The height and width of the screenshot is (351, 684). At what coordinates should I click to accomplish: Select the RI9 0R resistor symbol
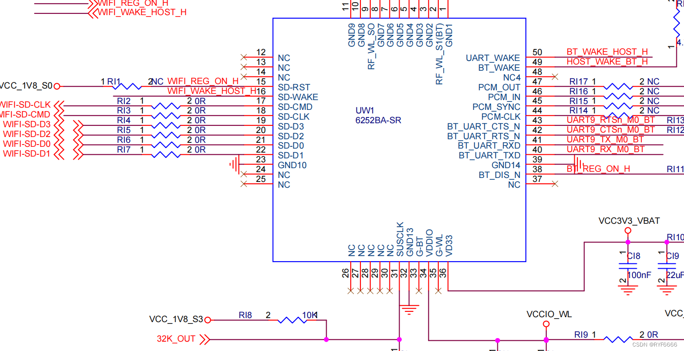[618, 339]
